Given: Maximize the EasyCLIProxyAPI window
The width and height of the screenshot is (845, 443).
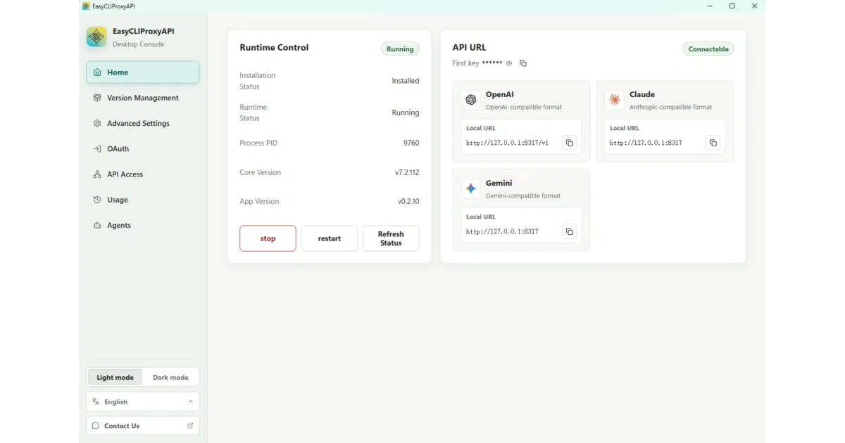Looking at the screenshot, I should 732,6.
